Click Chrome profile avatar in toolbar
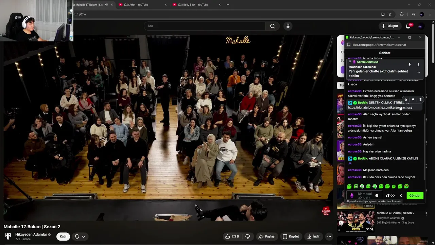Screen dimensions: 435x245 pyautogui.click(x=422, y=14)
